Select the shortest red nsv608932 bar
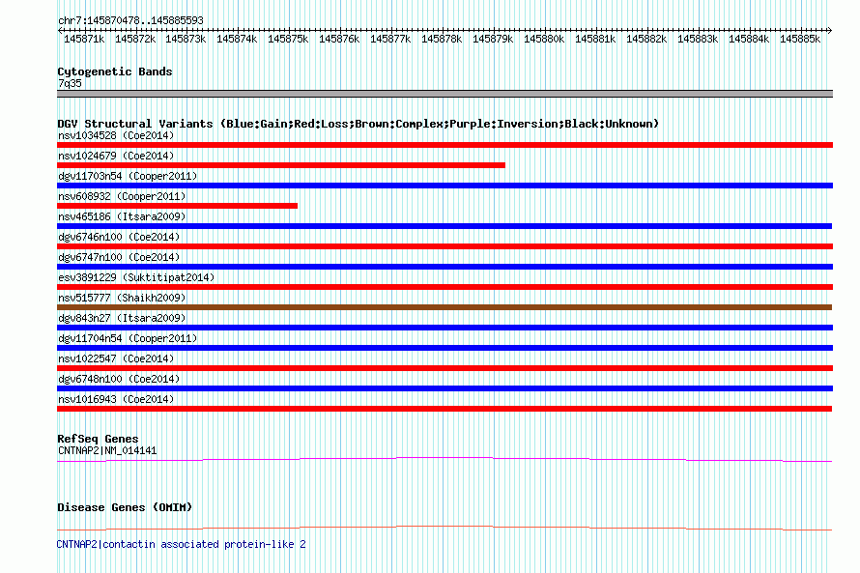This screenshot has width=860, height=573. point(177,206)
